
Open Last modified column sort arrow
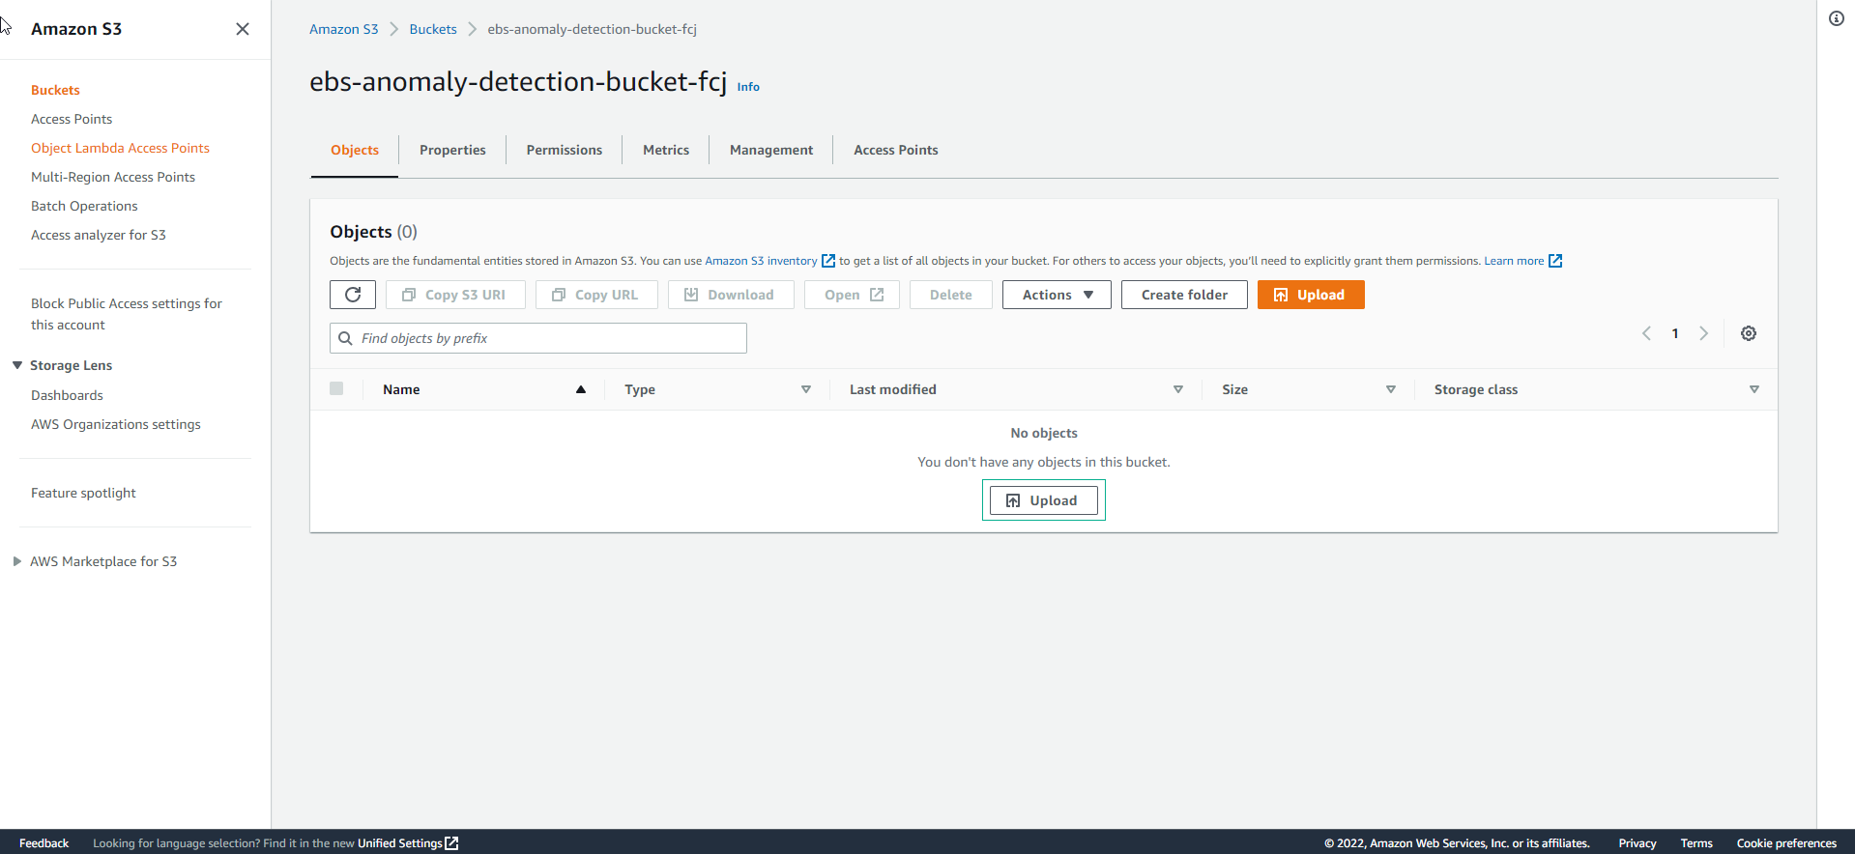coord(1178,389)
